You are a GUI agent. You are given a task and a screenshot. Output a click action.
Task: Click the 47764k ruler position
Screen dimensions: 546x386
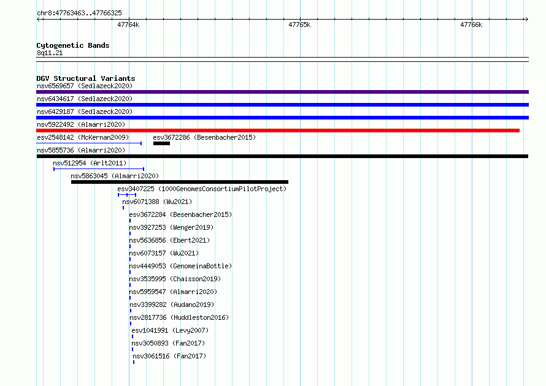128,25
